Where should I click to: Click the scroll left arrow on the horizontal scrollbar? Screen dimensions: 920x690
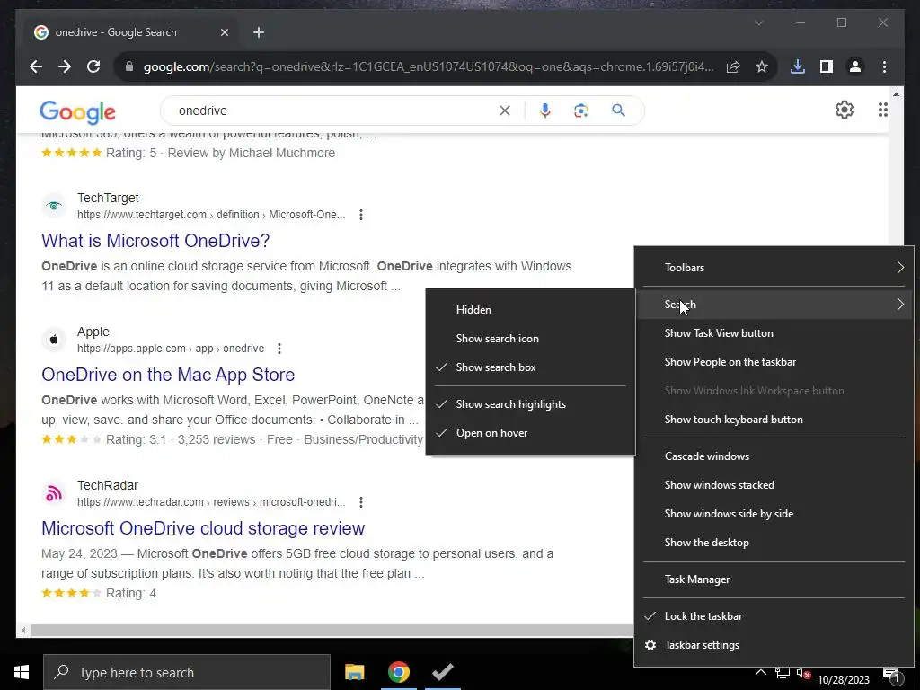23,631
